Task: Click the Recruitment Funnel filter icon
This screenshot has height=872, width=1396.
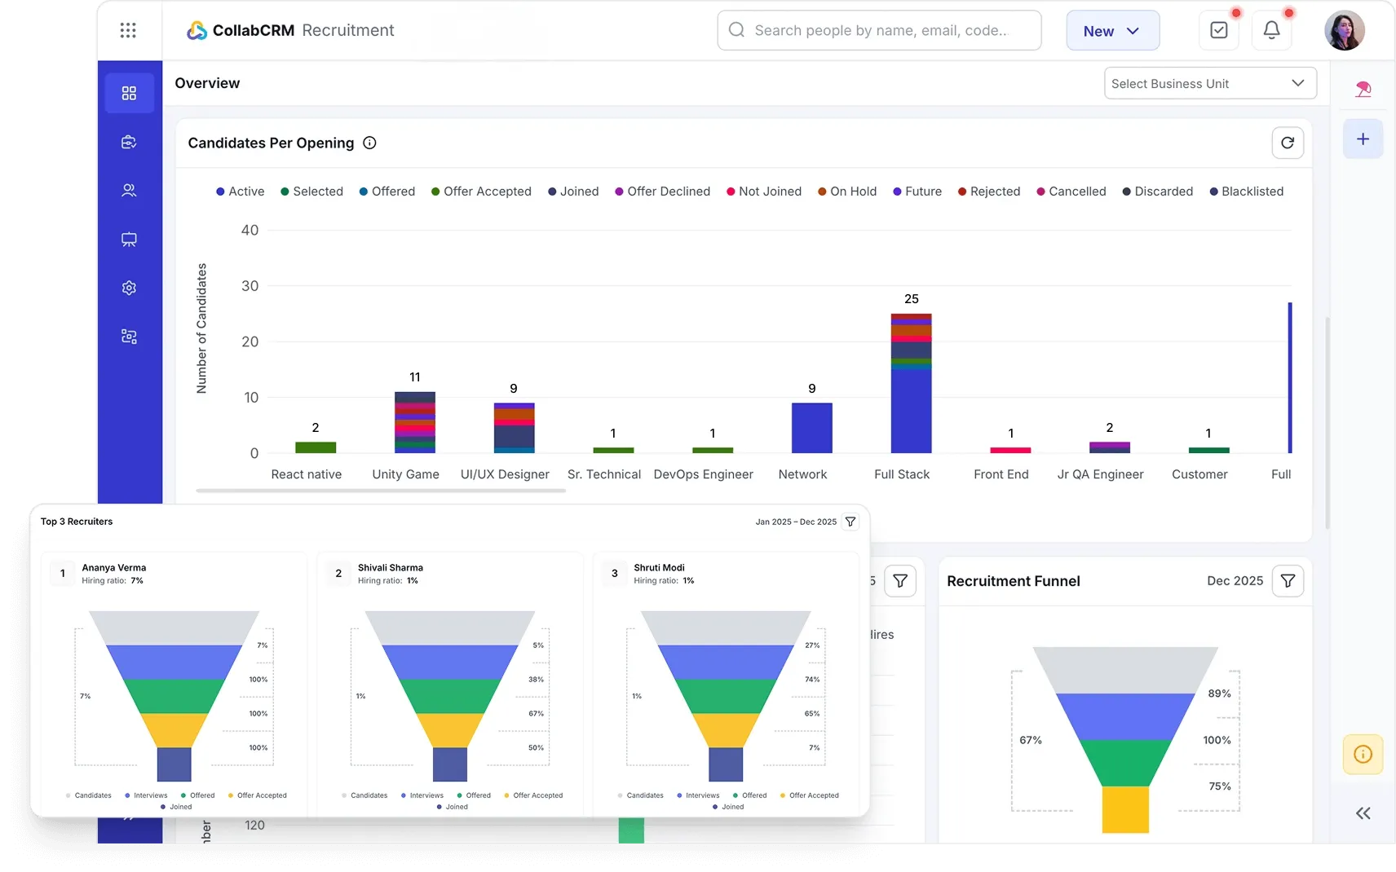Action: coord(1288,581)
